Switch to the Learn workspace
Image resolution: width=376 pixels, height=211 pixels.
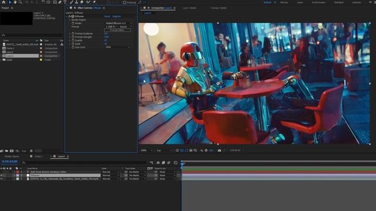300,2
